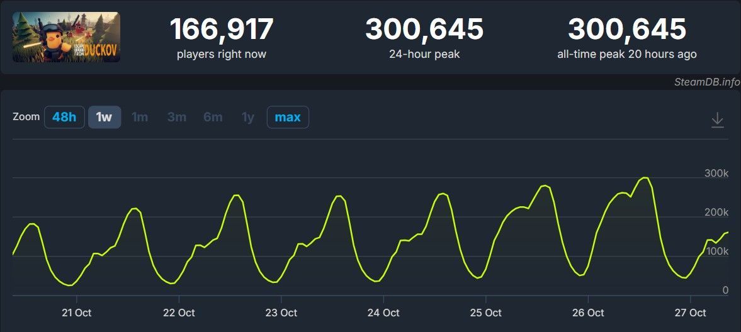Image resolution: width=741 pixels, height=332 pixels.
Task: Click the 24-hour peak value
Action: [x=424, y=30]
